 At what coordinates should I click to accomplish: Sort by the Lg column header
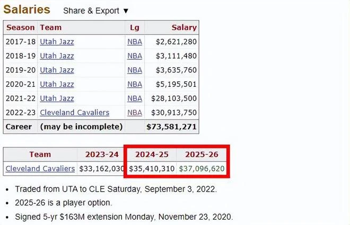[135, 28]
